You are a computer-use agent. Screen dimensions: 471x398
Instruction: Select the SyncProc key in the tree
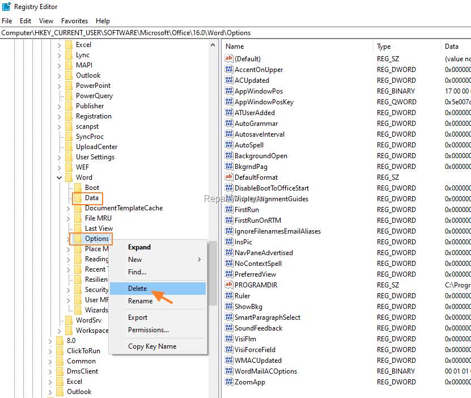coord(90,137)
